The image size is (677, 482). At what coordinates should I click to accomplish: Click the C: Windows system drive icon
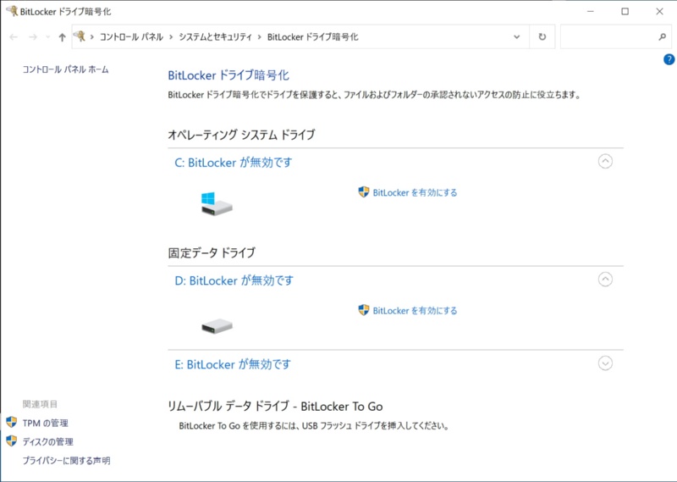coord(217,204)
